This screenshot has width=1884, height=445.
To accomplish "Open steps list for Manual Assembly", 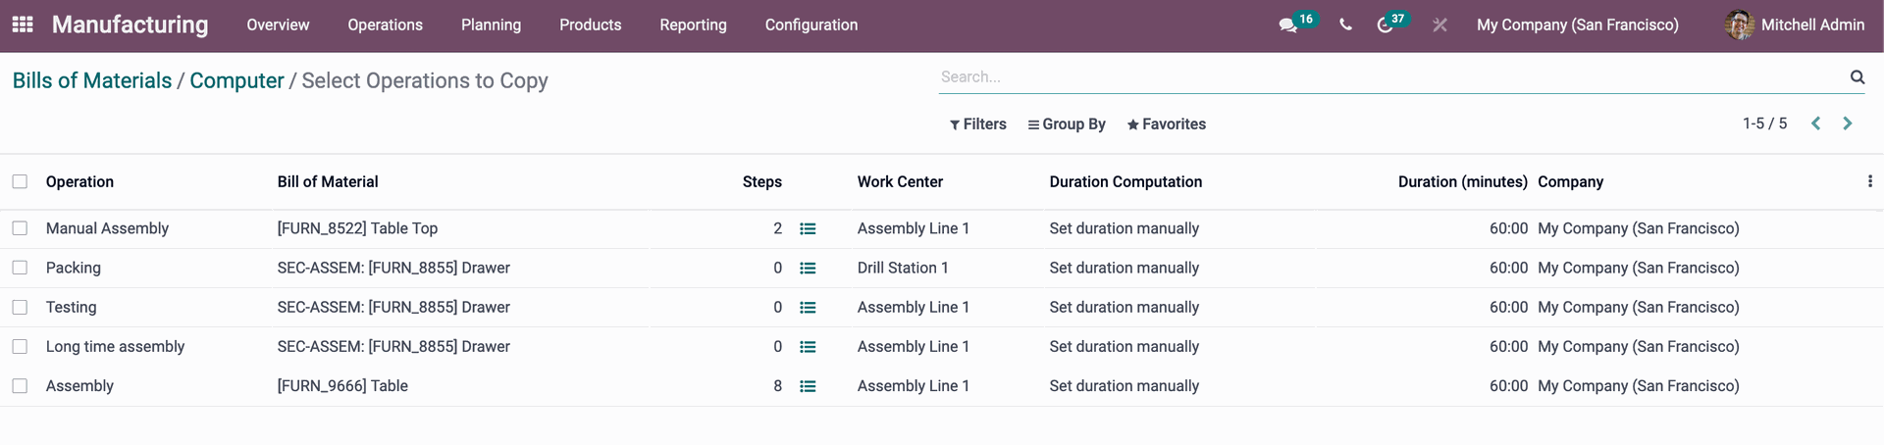I will 808,228.
